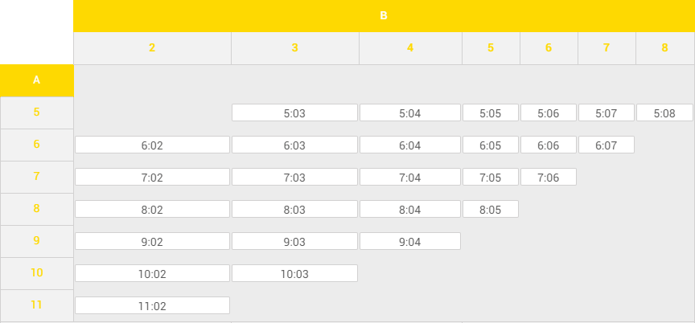
Task: Click the 10:03 cell
Action: coord(294,274)
